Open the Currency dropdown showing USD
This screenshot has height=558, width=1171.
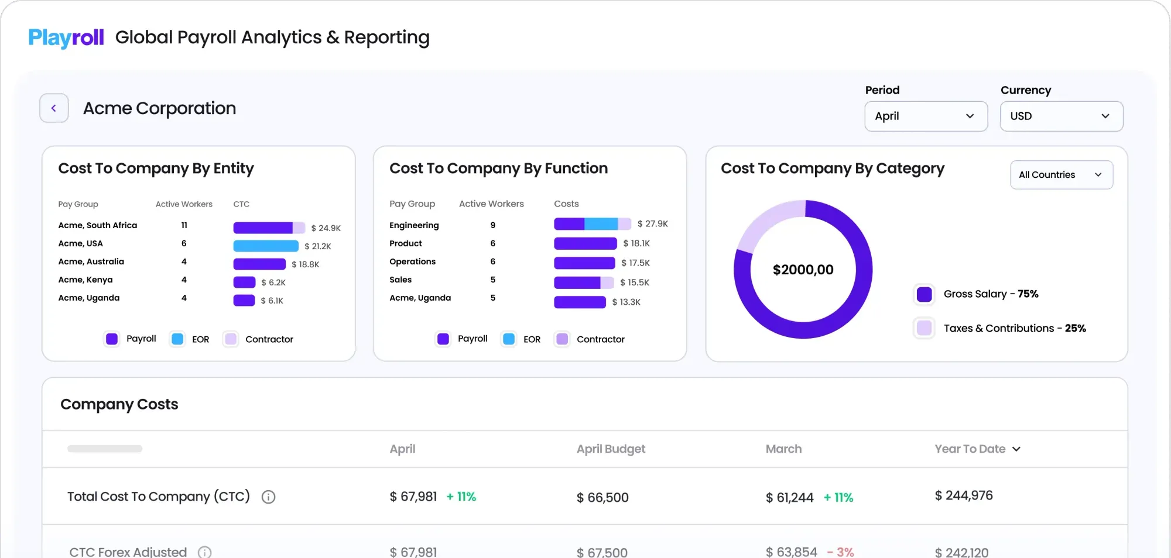pos(1061,116)
